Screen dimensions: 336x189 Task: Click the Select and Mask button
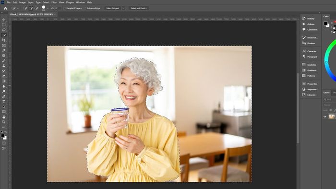(x=139, y=8)
